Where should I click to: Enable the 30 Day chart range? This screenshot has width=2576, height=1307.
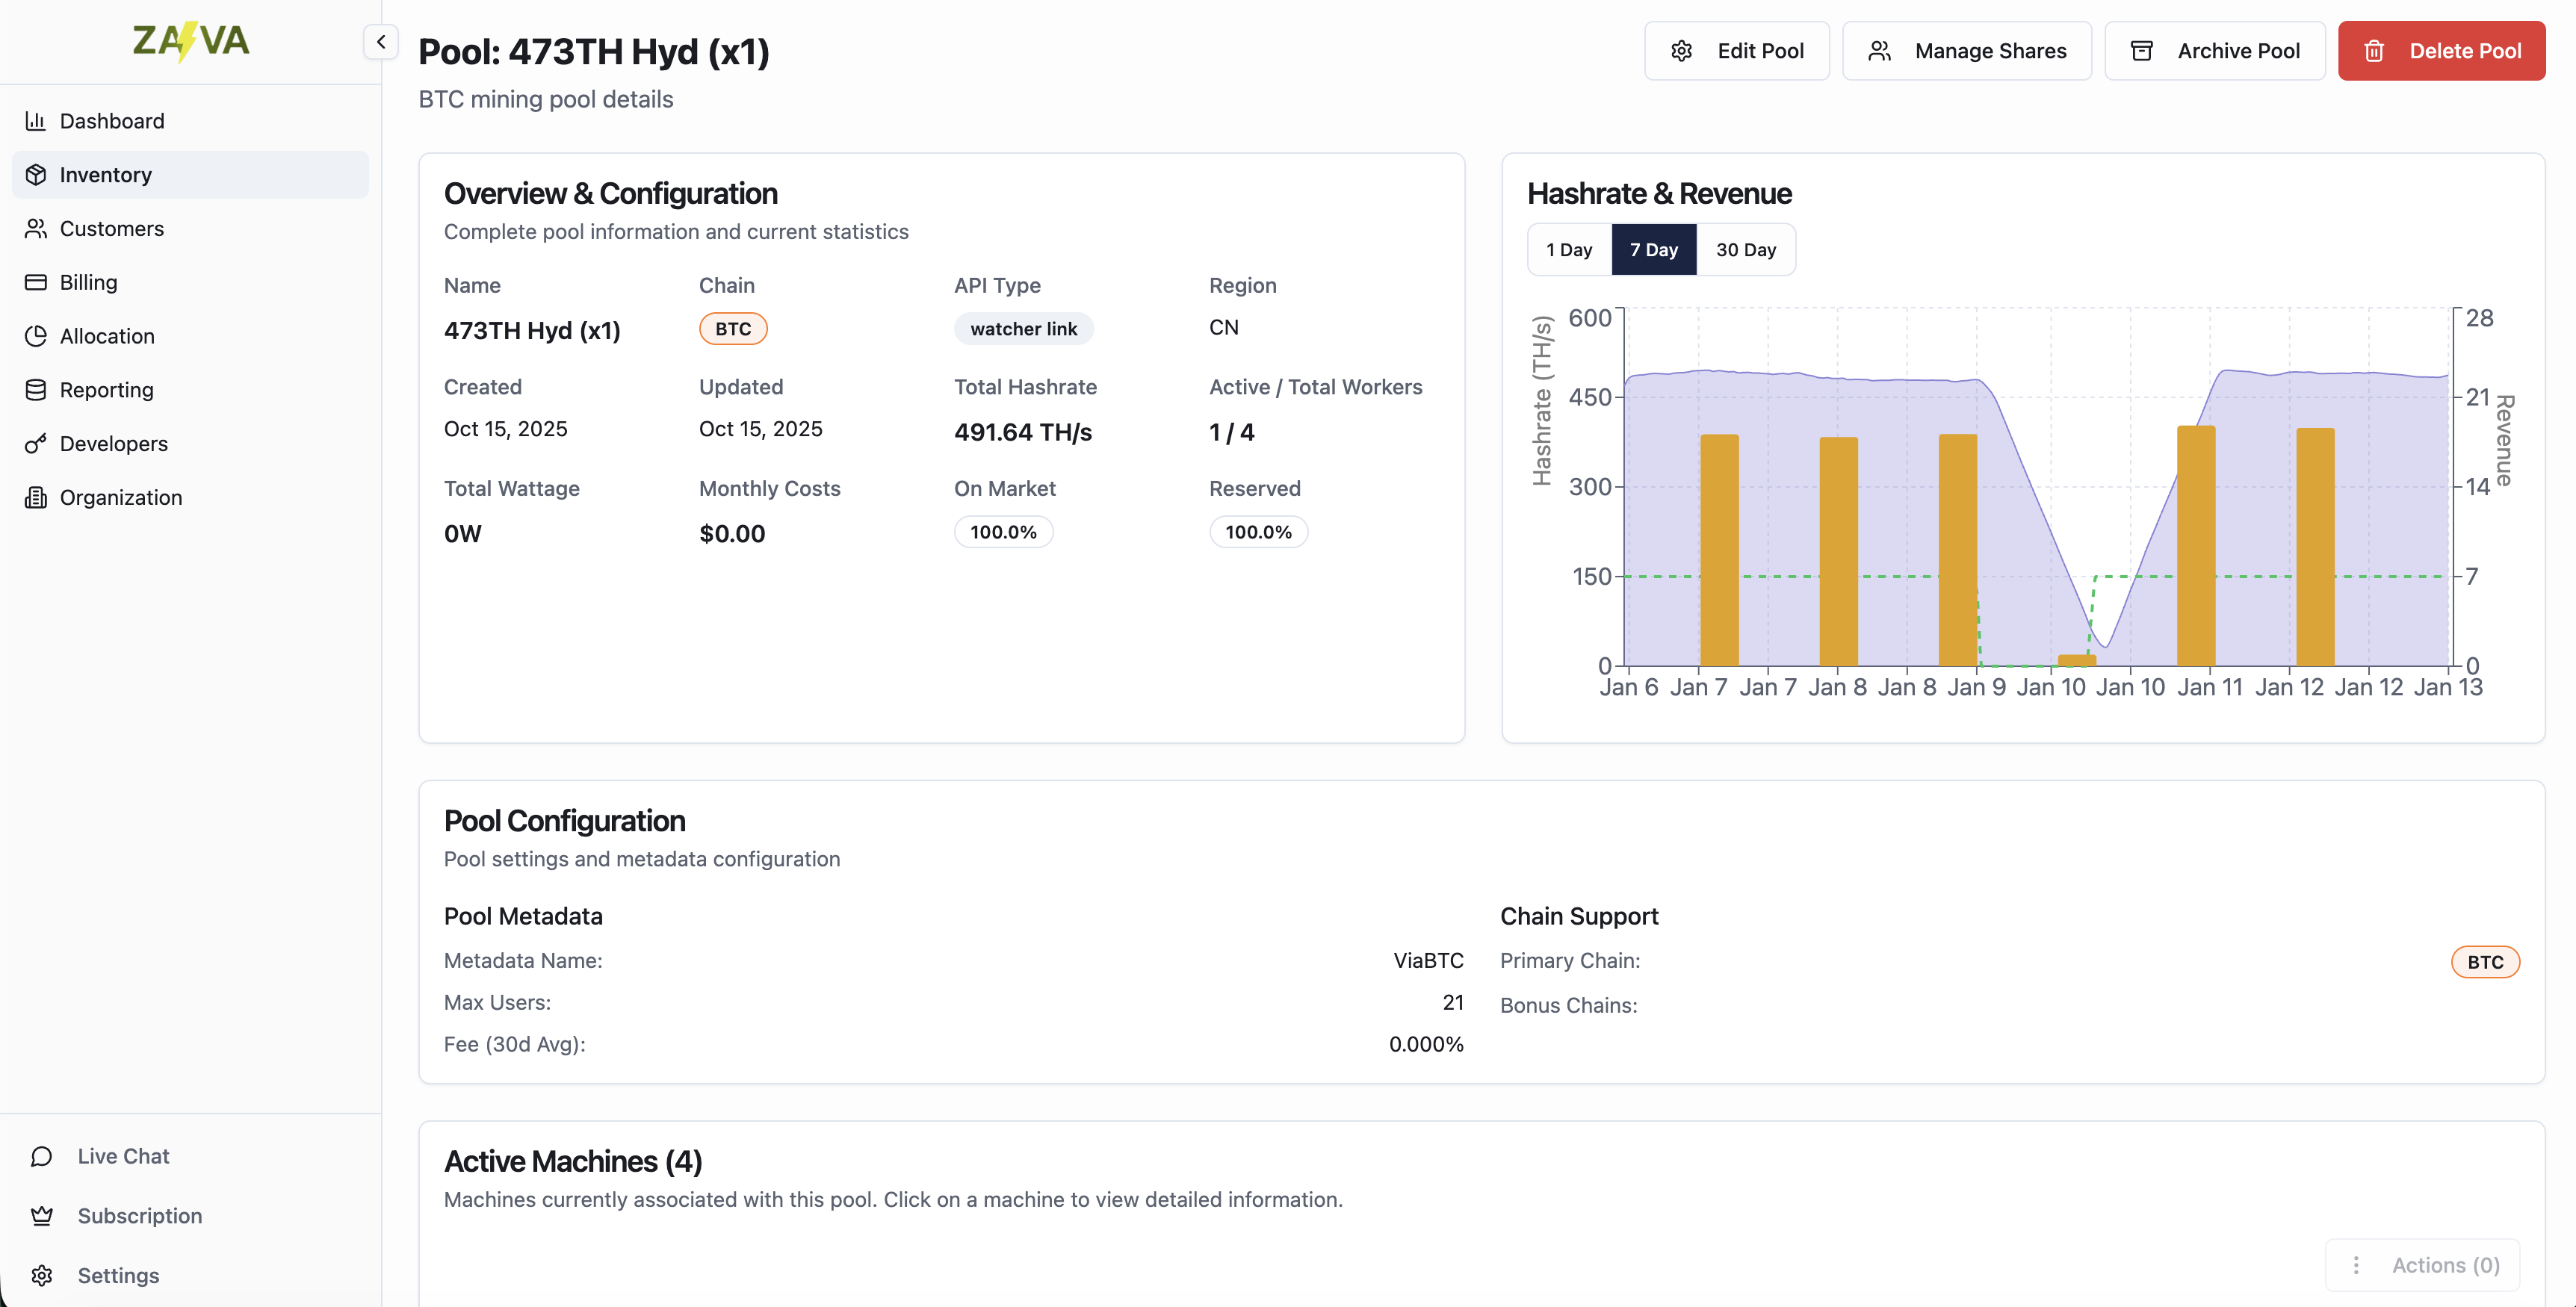[1746, 249]
